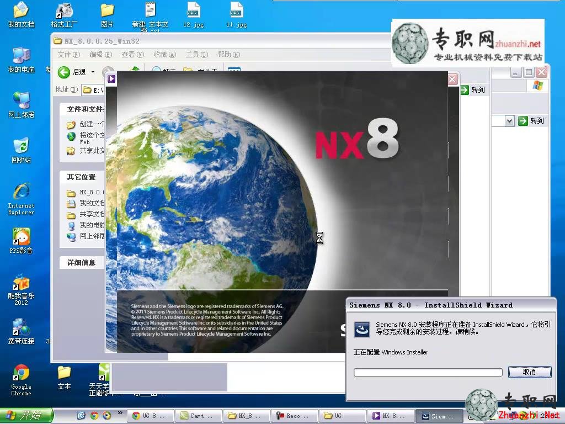Viewport: 565px width, 424px height.
Task: Click the 创建一个 new folder task icon
Action: coord(71,125)
